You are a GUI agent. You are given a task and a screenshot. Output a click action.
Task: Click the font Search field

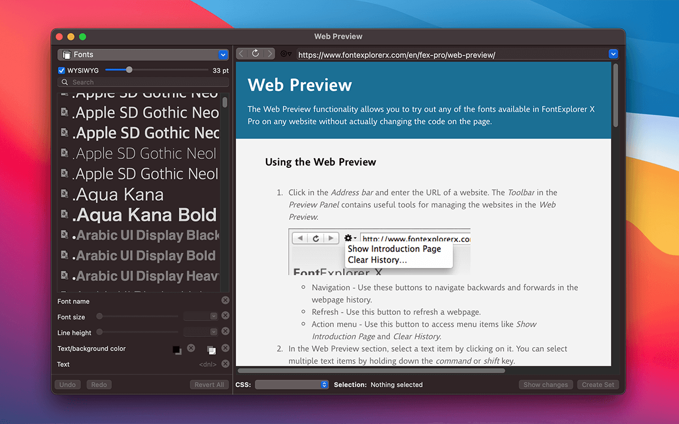point(143,83)
